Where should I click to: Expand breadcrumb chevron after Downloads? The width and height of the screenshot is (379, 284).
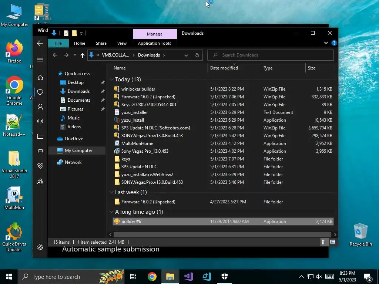tap(164, 55)
